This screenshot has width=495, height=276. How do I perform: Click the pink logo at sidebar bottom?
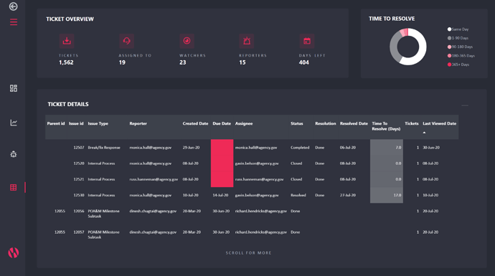point(13,252)
